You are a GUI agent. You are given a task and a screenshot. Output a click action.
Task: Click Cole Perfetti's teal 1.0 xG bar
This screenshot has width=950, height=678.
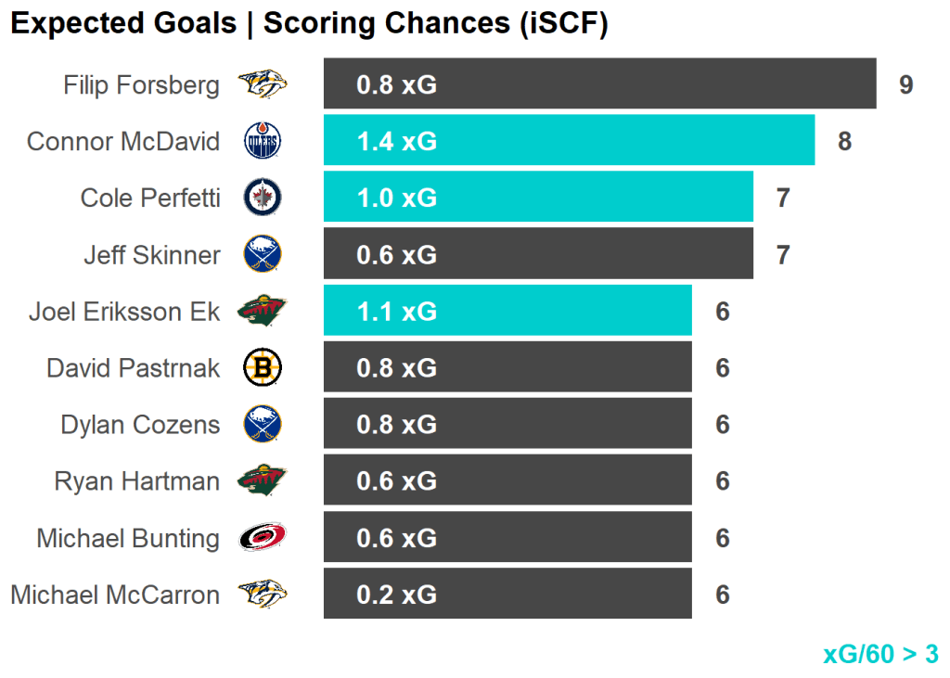click(x=538, y=198)
